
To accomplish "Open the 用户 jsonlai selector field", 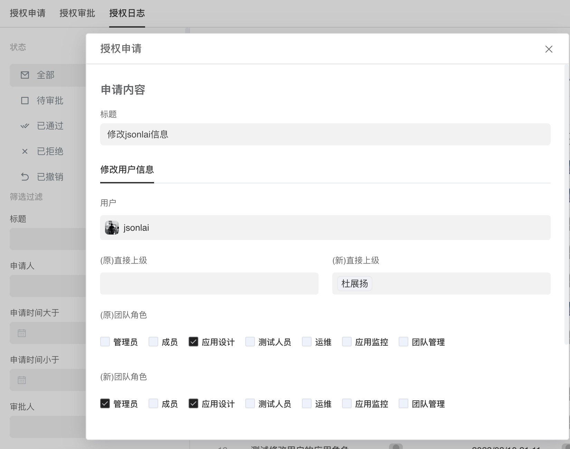I will tap(325, 228).
